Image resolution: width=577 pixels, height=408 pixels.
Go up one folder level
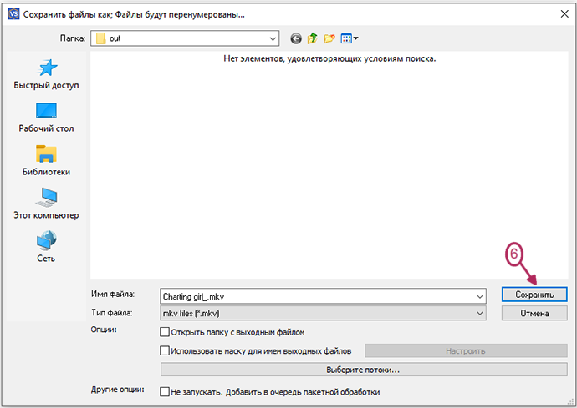pyautogui.click(x=312, y=38)
